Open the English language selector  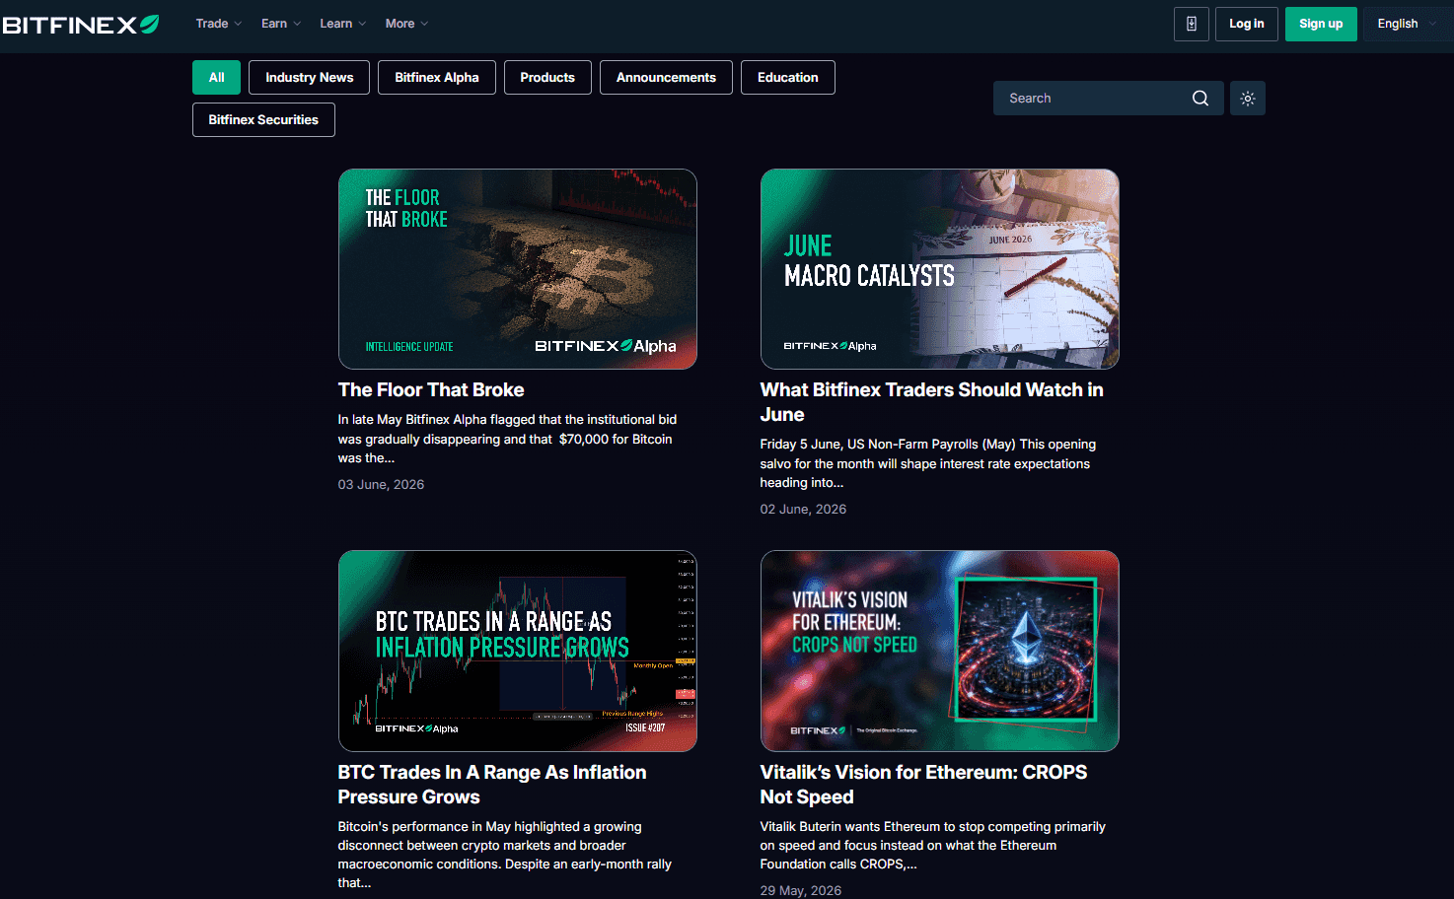coord(1408,24)
